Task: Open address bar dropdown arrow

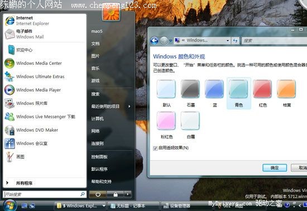Action: [228, 41]
